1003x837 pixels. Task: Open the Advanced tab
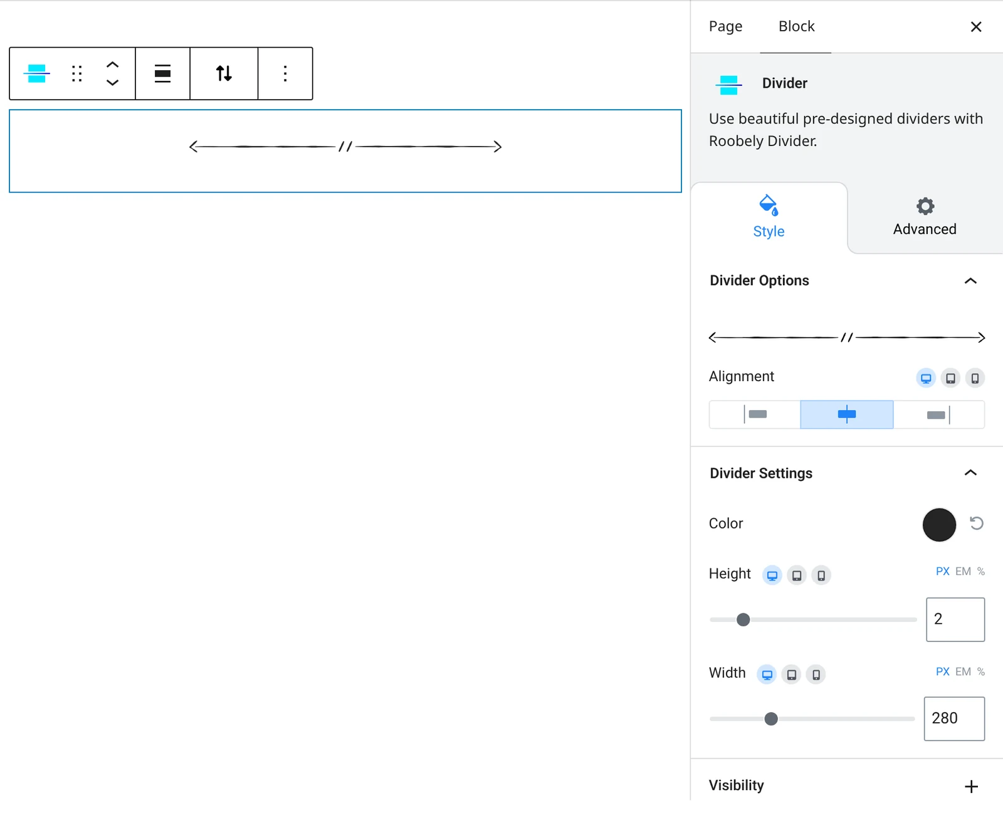pos(925,217)
